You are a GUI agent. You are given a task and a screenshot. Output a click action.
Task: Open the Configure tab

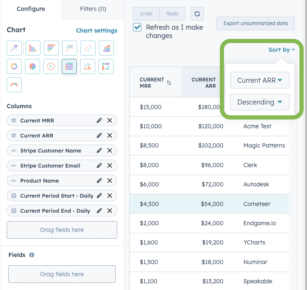pyautogui.click(x=31, y=9)
